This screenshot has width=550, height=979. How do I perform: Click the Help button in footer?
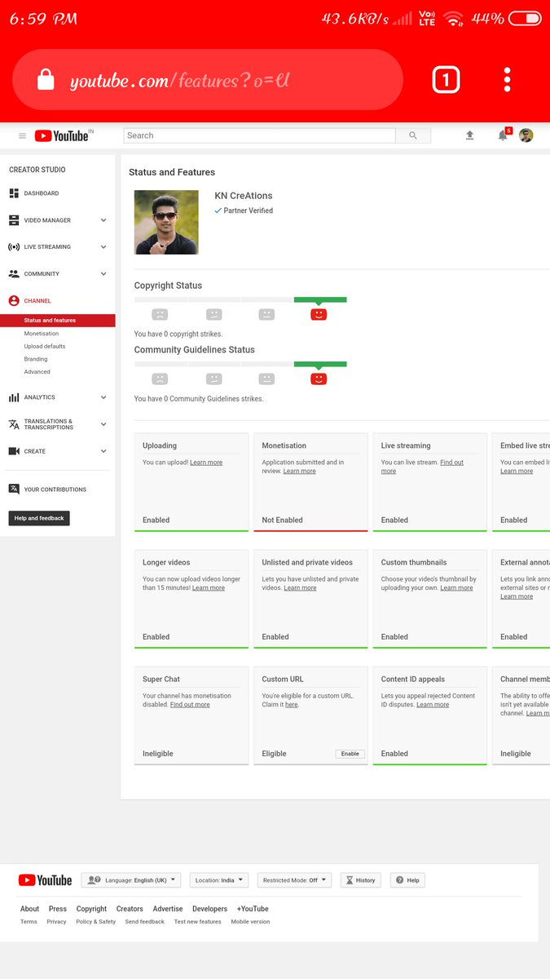[408, 880]
